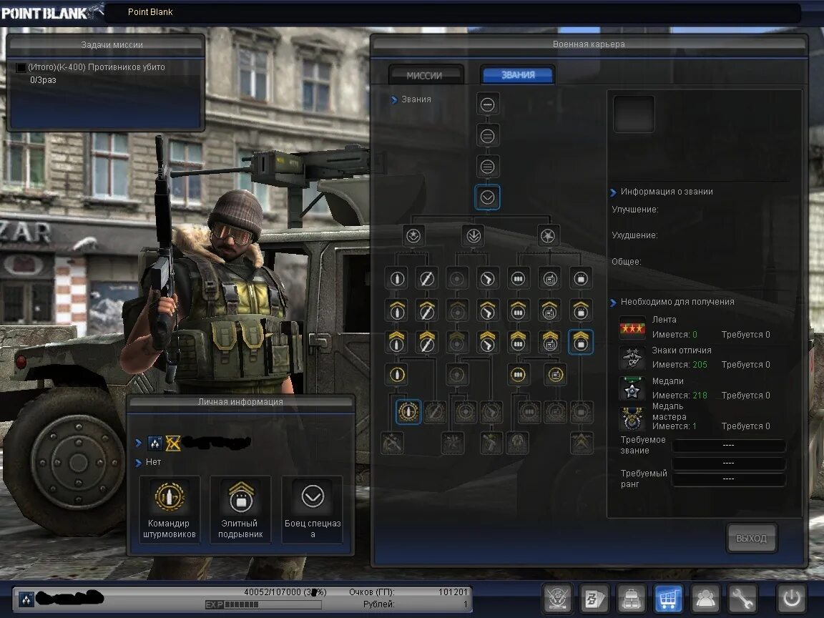Click the 101201 points value
Screen dimensions: 824x618
453,592
